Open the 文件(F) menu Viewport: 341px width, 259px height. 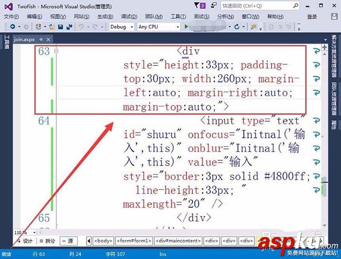11,17
